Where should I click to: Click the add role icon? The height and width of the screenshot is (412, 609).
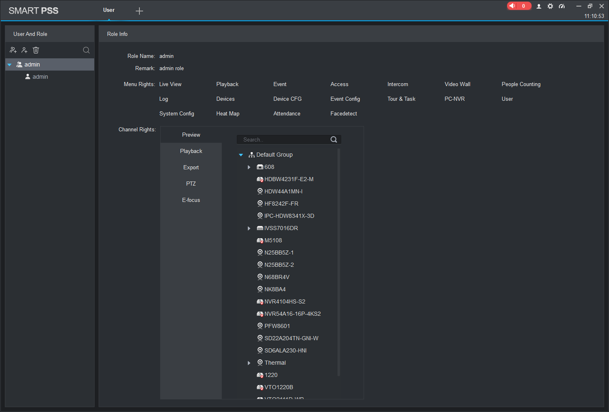click(13, 50)
